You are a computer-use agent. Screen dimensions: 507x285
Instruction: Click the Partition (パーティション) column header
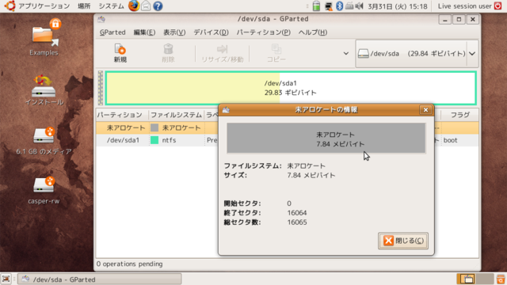(122, 115)
